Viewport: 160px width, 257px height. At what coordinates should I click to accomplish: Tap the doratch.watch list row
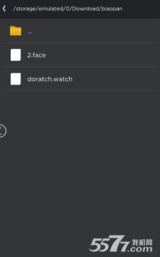click(x=80, y=79)
